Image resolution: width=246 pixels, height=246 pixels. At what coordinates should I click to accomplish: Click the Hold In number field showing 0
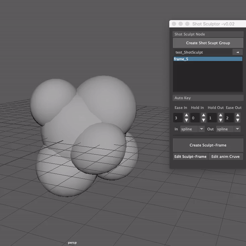point(195,118)
